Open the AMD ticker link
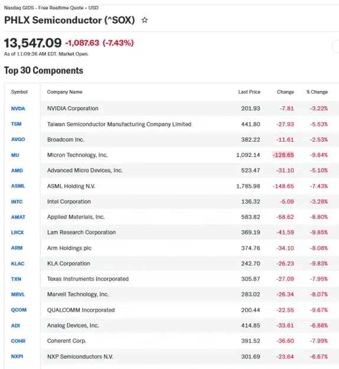The height and width of the screenshot is (369, 339). pos(17,171)
